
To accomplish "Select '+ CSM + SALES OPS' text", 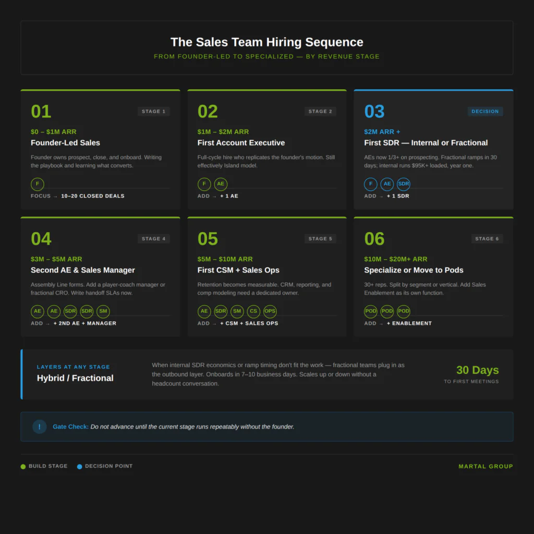I will pos(249,323).
